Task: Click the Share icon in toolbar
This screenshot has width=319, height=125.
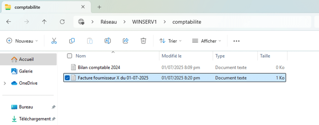Action: (126, 41)
